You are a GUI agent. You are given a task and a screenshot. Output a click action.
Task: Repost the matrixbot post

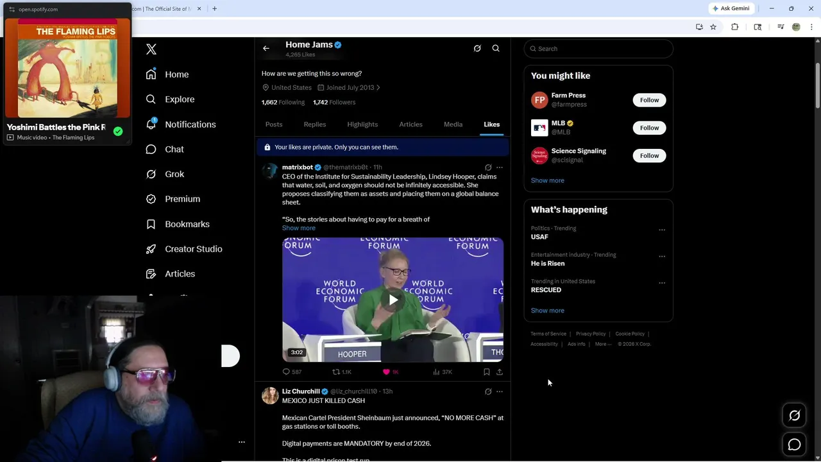click(x=342, y=372)
